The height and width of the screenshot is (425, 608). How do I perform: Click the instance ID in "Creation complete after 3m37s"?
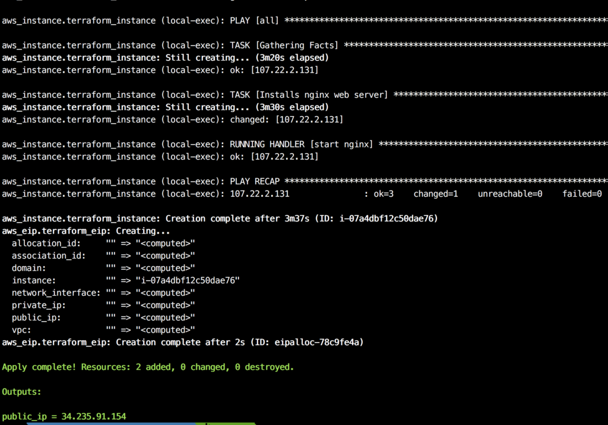click(389, 219)
